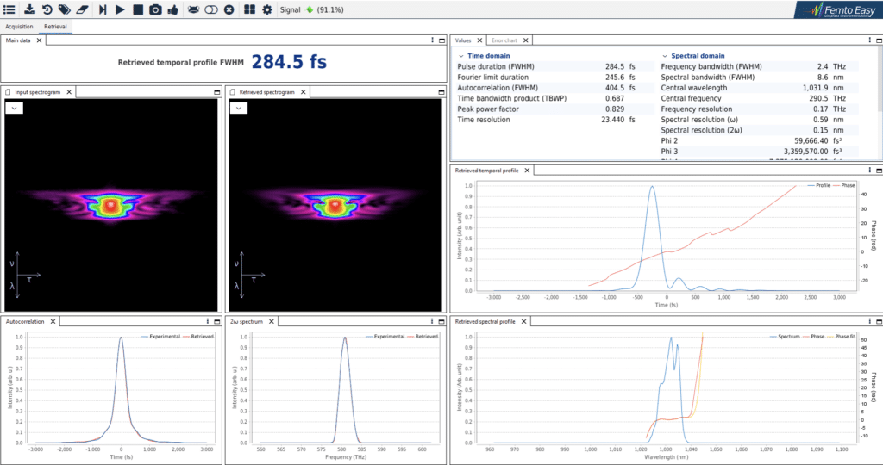The image size is (883, 465).
Task: Maximize the Retrieved temporal profile panel
Action: 879,170
